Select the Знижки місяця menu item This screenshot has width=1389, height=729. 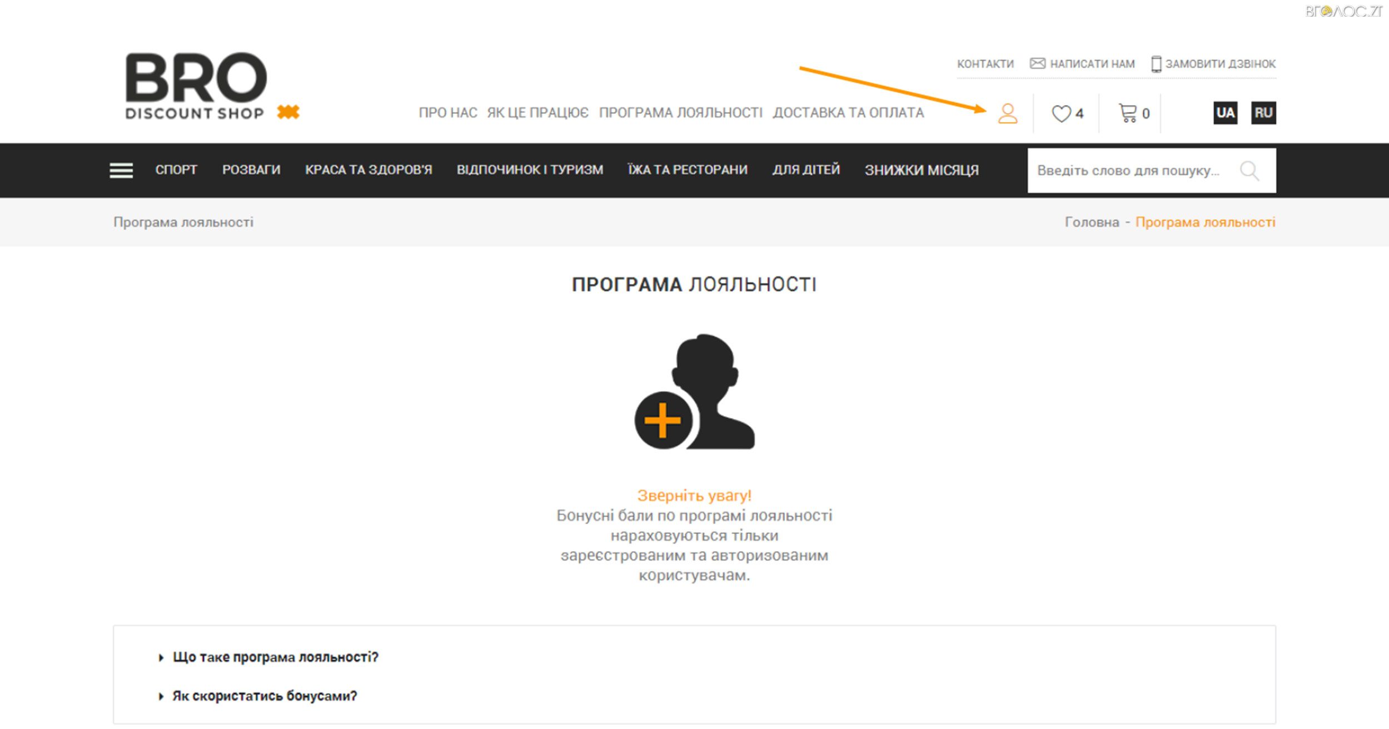(921, 169)
